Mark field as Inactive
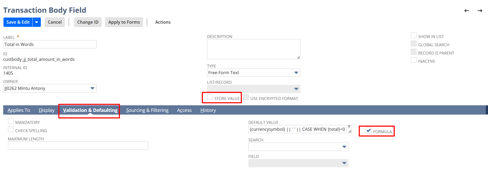488x176 pixels. point(414,60)
